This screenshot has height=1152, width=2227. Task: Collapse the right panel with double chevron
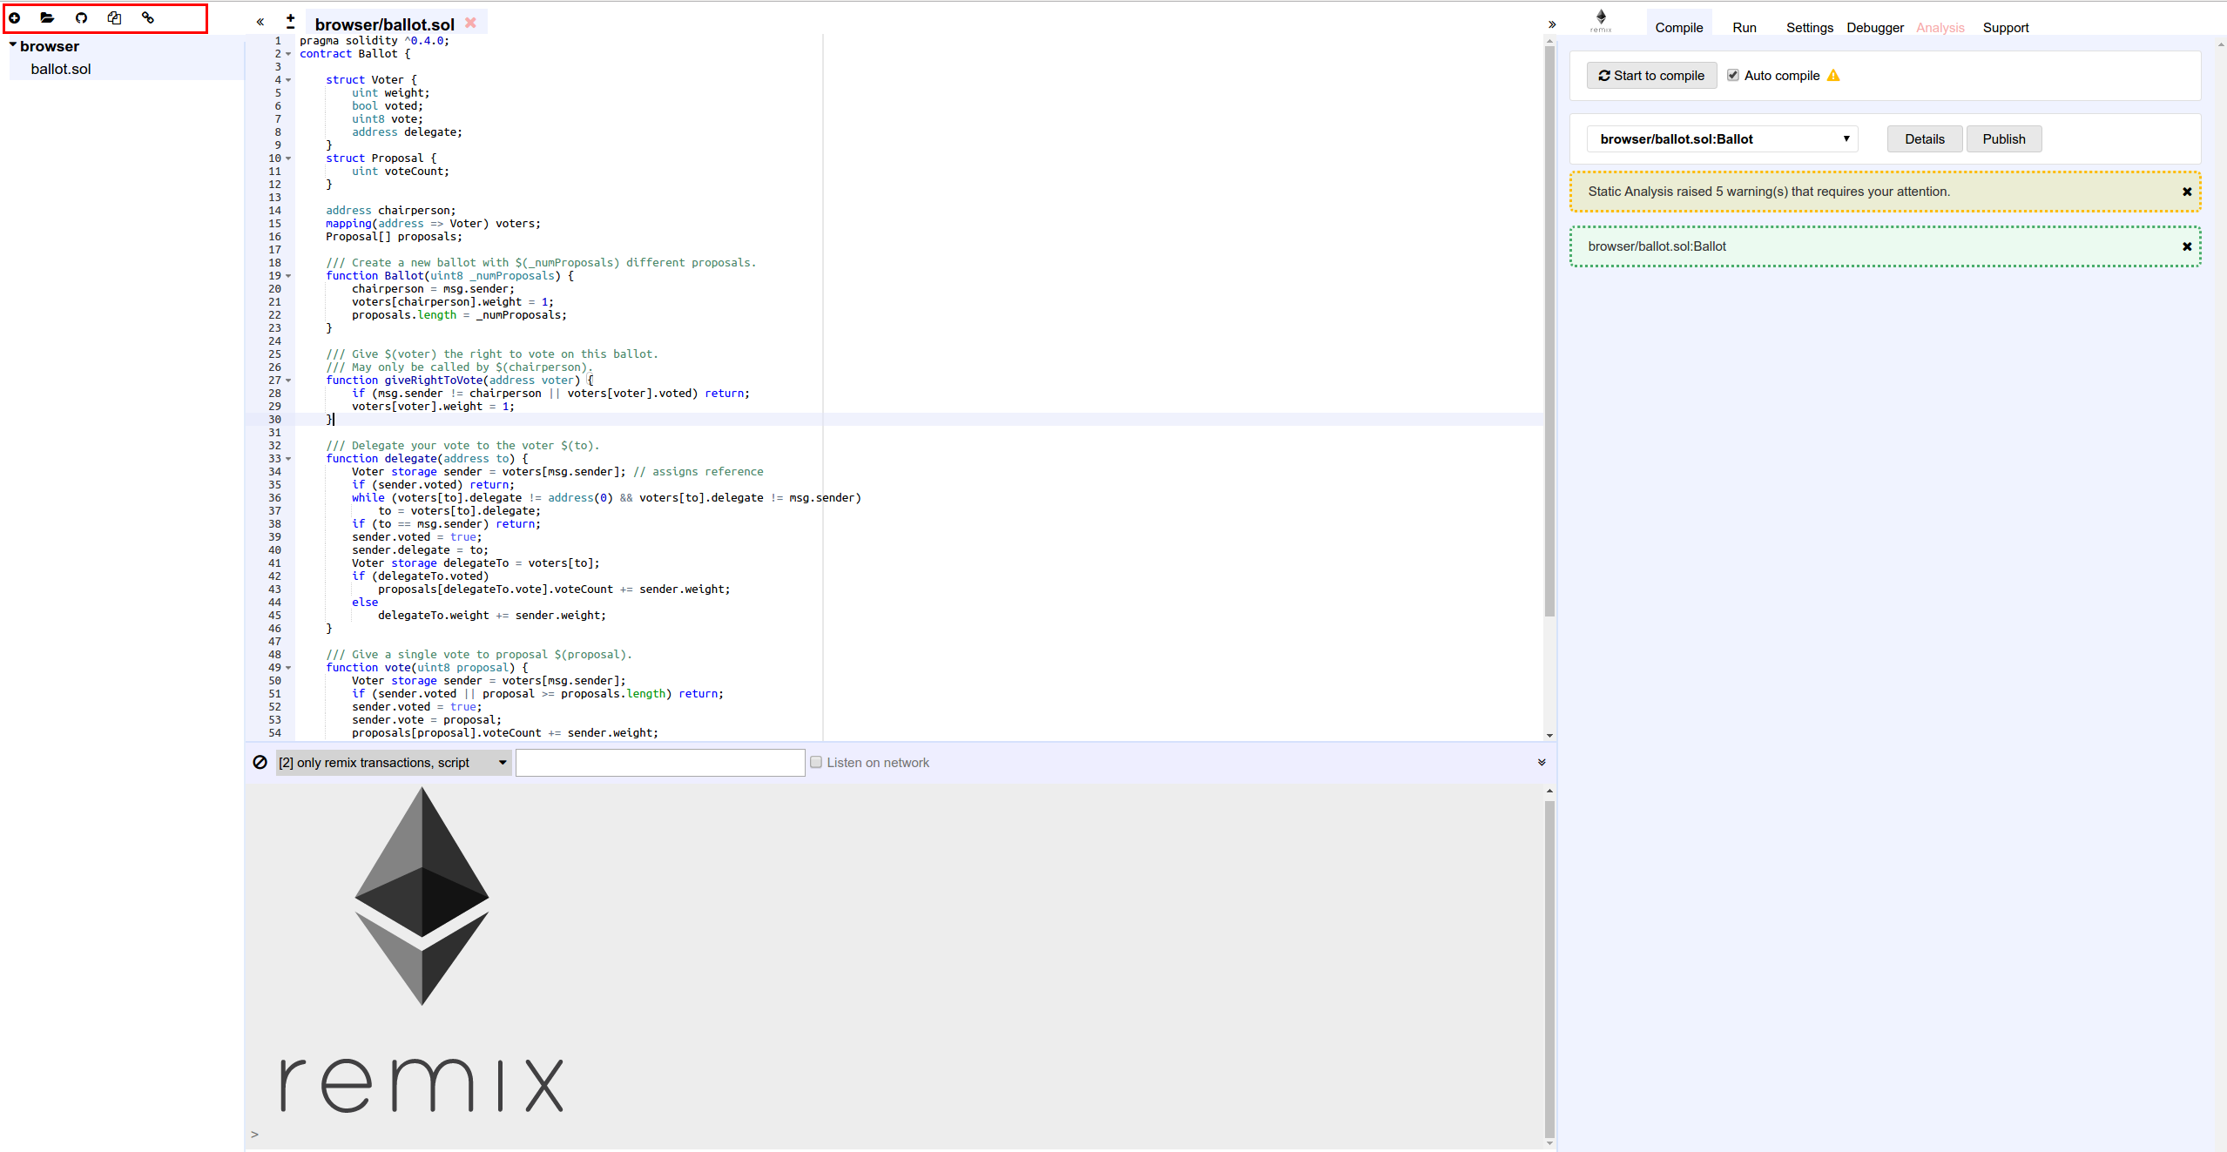click(x=1552, y=24)
